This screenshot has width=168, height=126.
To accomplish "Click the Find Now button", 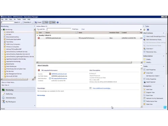I will tap(75, 29).
